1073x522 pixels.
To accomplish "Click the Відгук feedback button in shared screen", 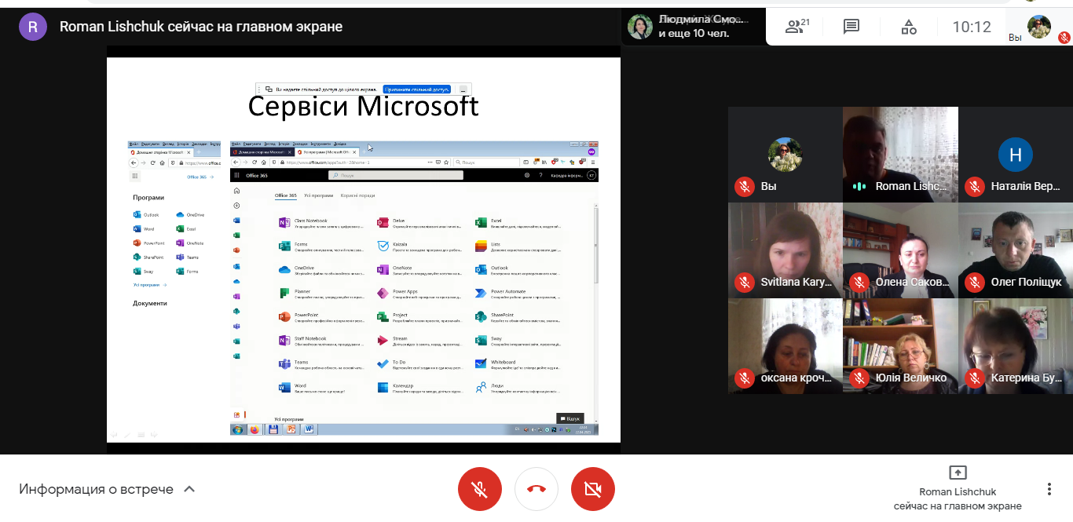I will point(570,418).
